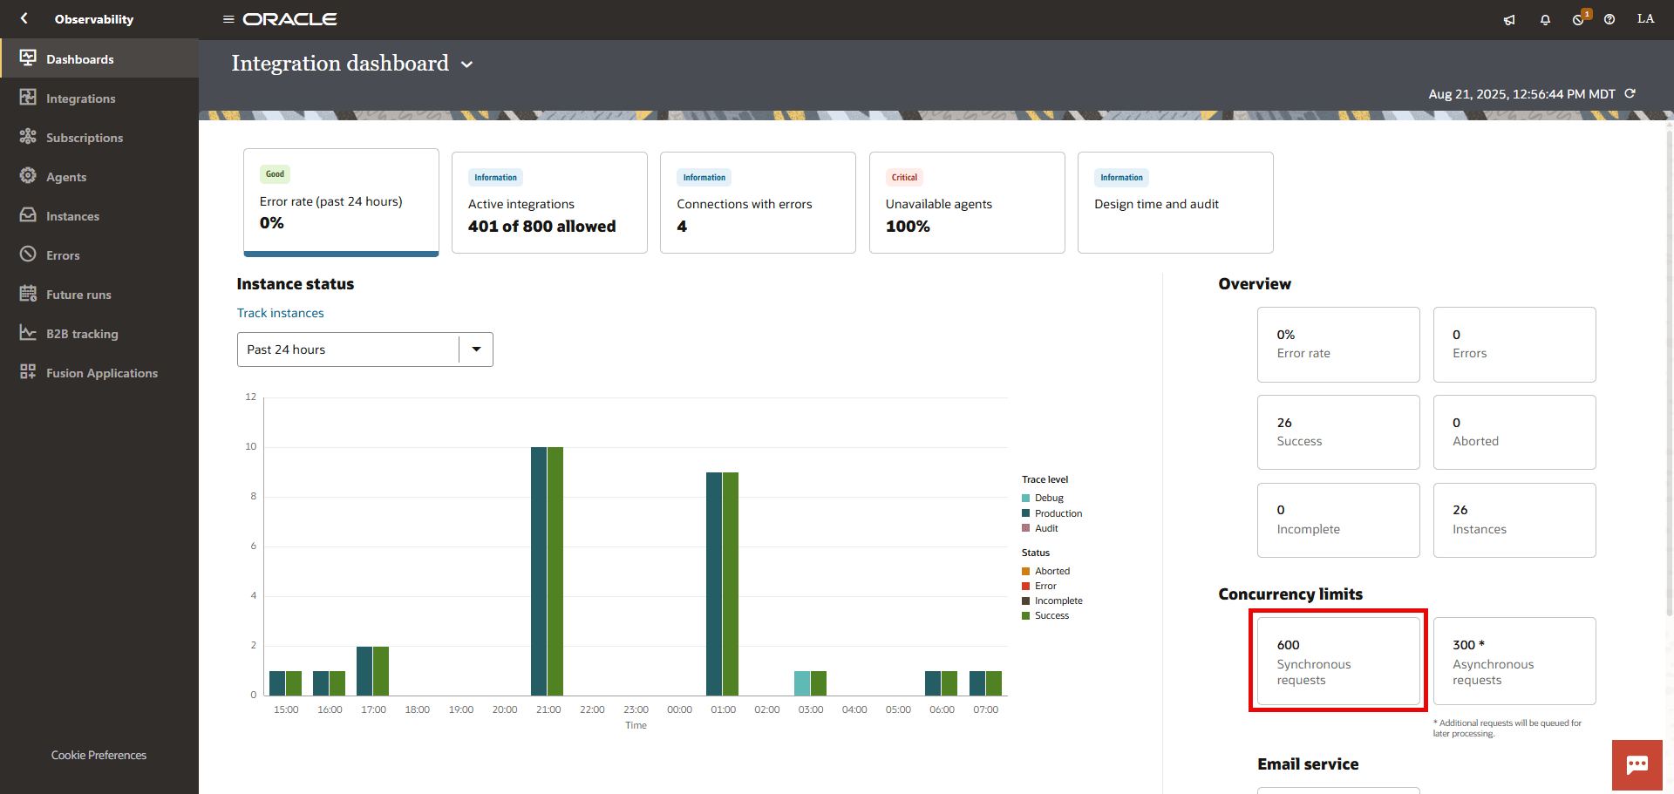View the errors badge showing 1
The image size is (1674, 794).
tap(1578, 19)
